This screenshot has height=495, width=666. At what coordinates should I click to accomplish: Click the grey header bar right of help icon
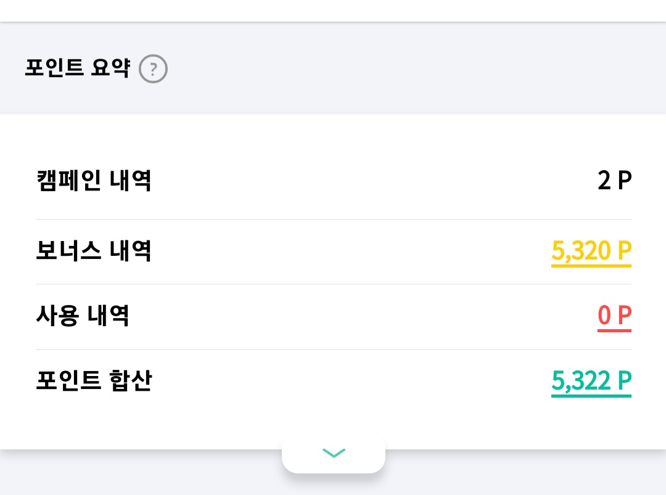[x=401, y=68]
